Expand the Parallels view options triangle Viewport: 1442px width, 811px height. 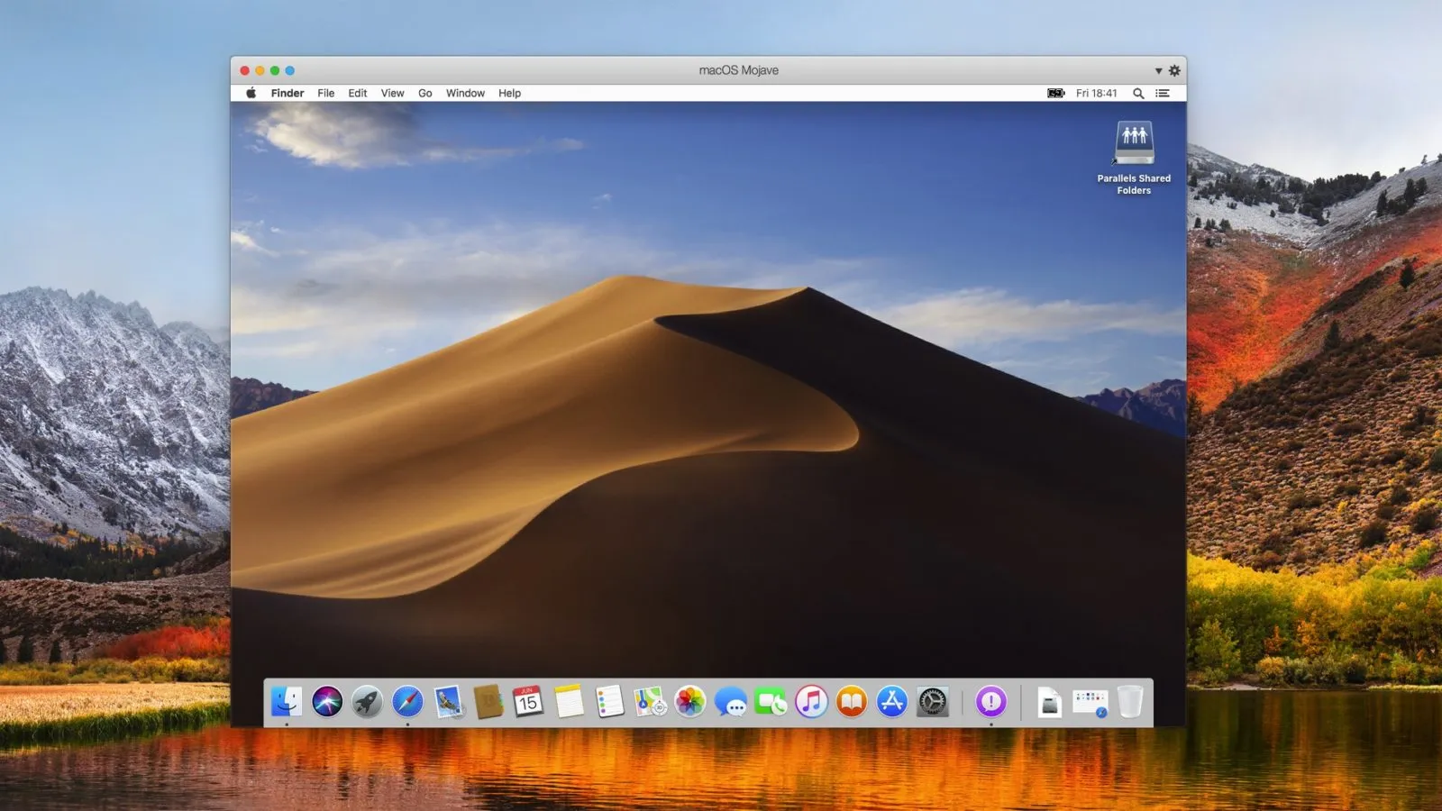[x=1157, y=69]
